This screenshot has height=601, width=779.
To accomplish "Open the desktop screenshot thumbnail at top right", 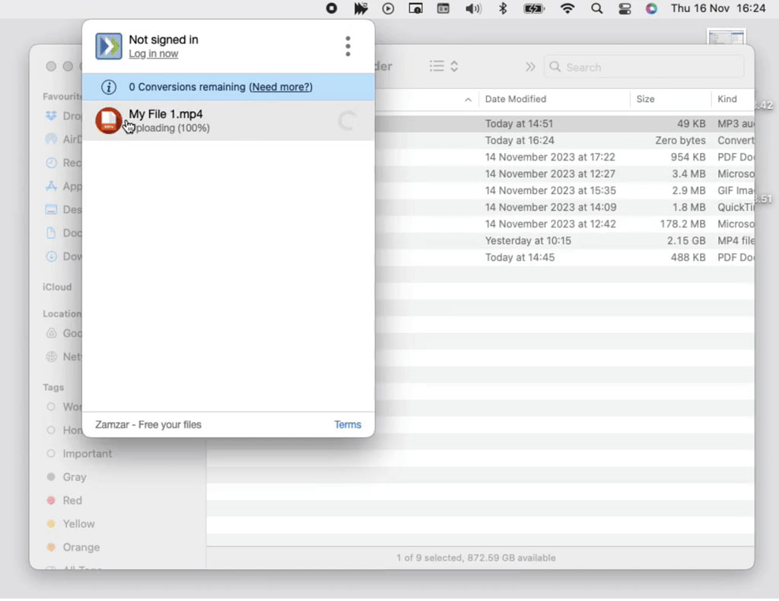I will coord(727,37).
